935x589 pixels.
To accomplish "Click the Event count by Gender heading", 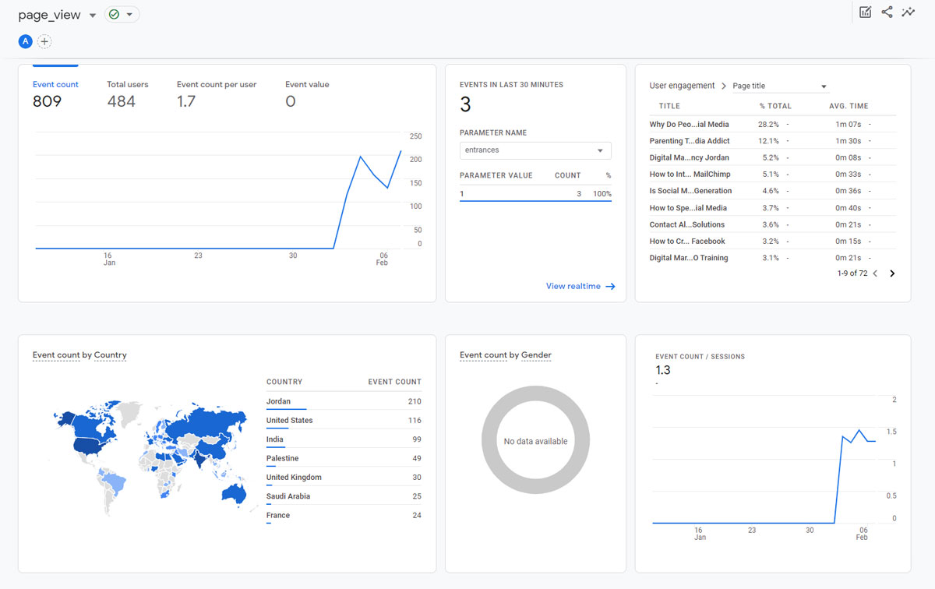I will tap(506, 355).
